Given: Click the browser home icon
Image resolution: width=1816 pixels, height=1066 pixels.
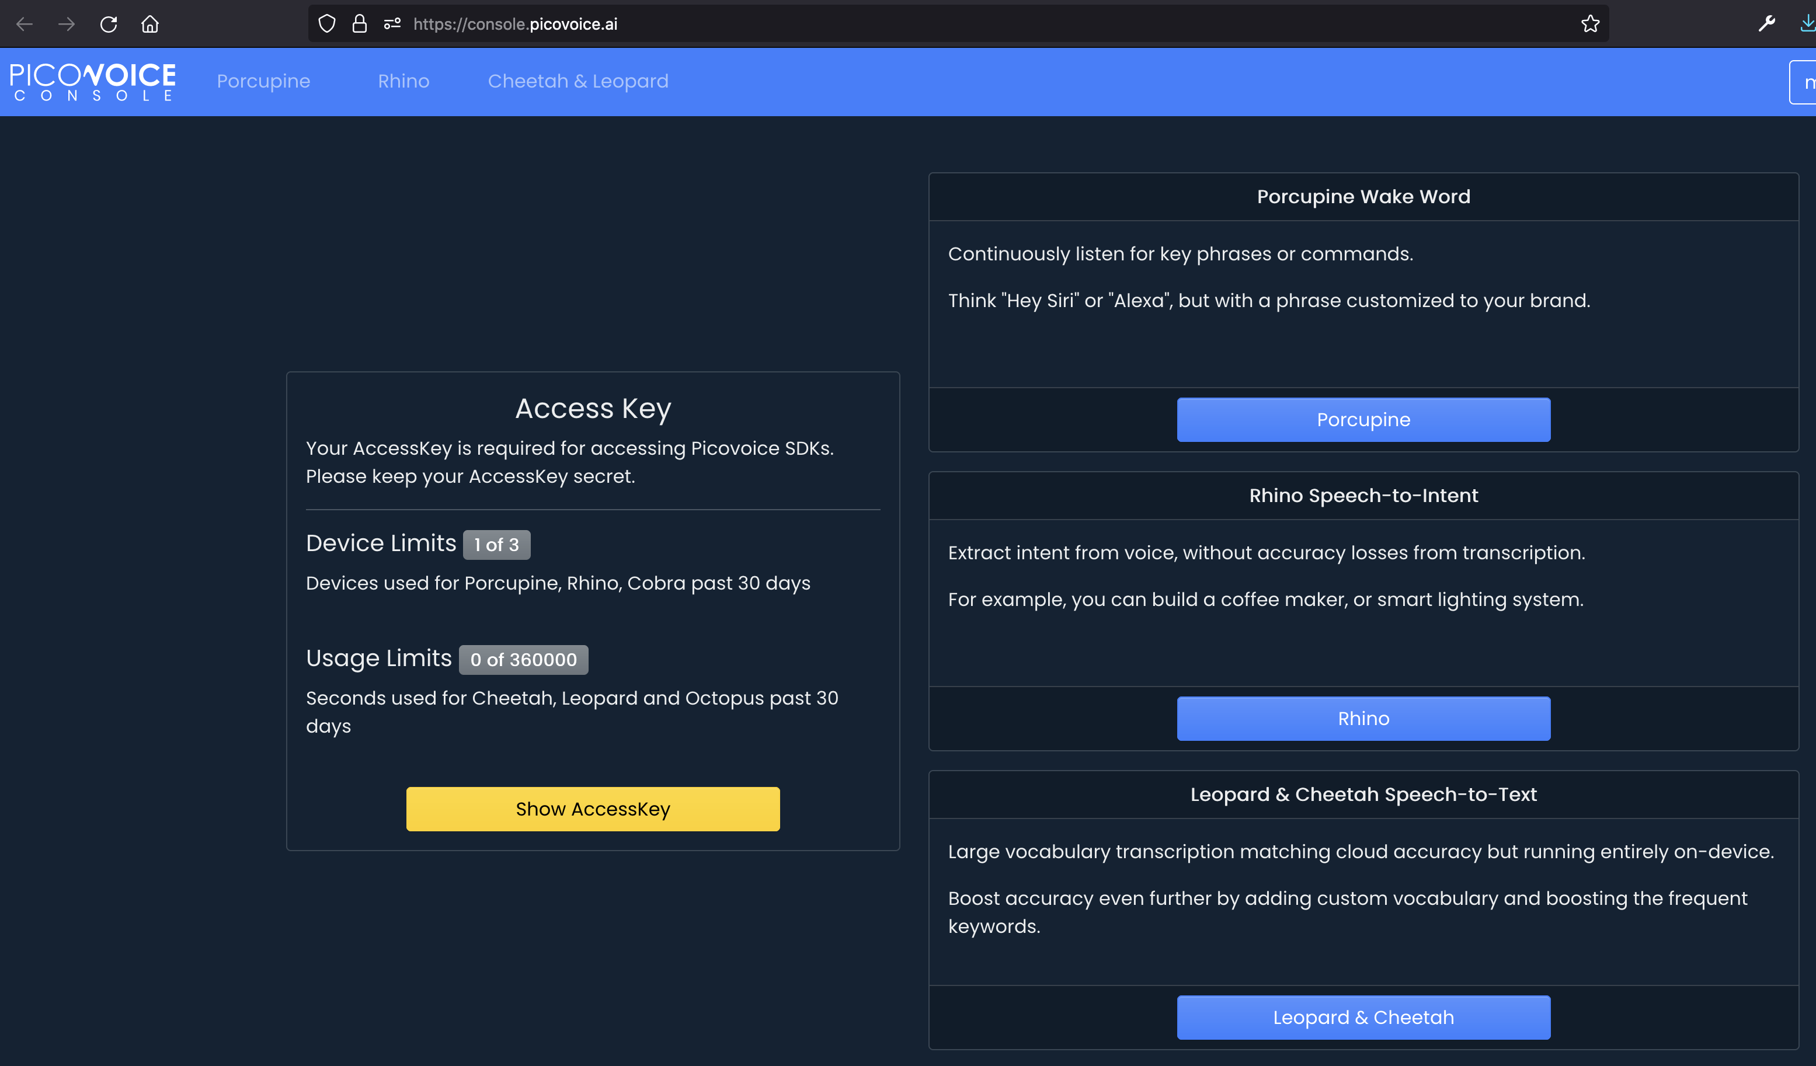Looking at the screenshot, I should (x=150, y=24).
